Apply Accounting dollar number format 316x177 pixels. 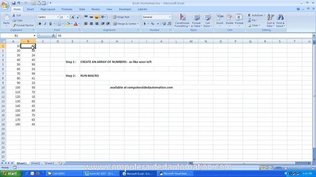click(x=145, y=24)
